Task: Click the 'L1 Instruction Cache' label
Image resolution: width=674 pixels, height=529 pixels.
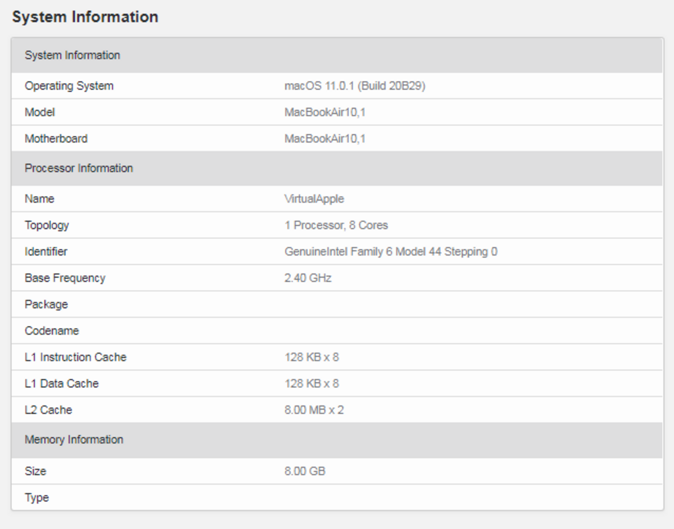Action: [76, 357]
